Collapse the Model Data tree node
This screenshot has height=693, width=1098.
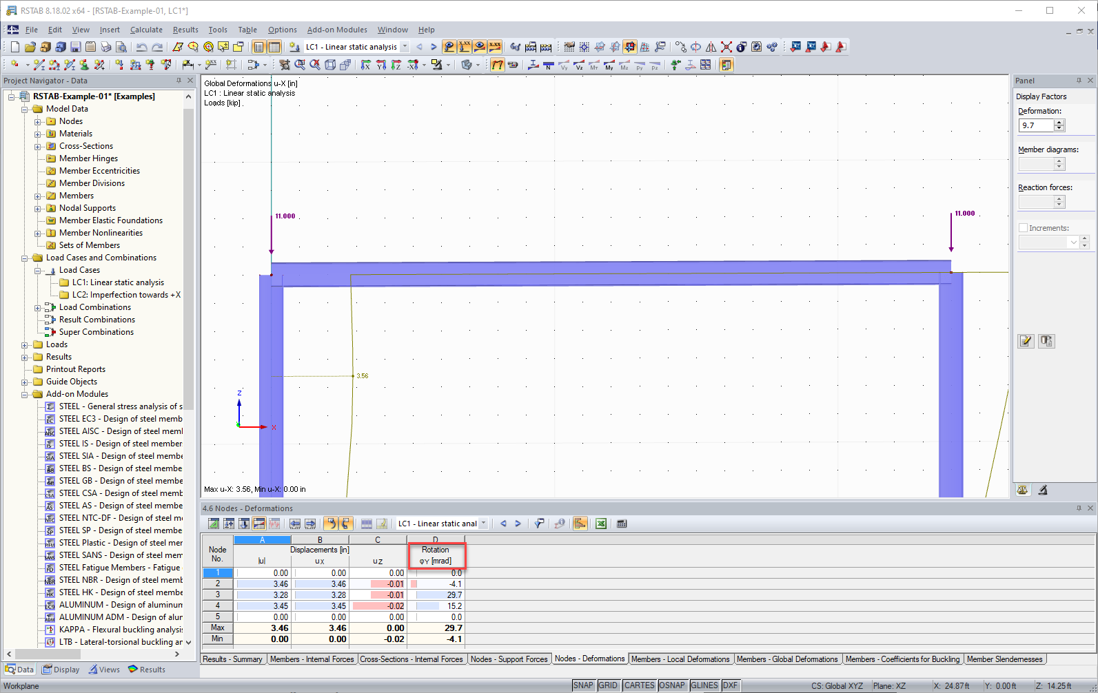pos(25,109)
